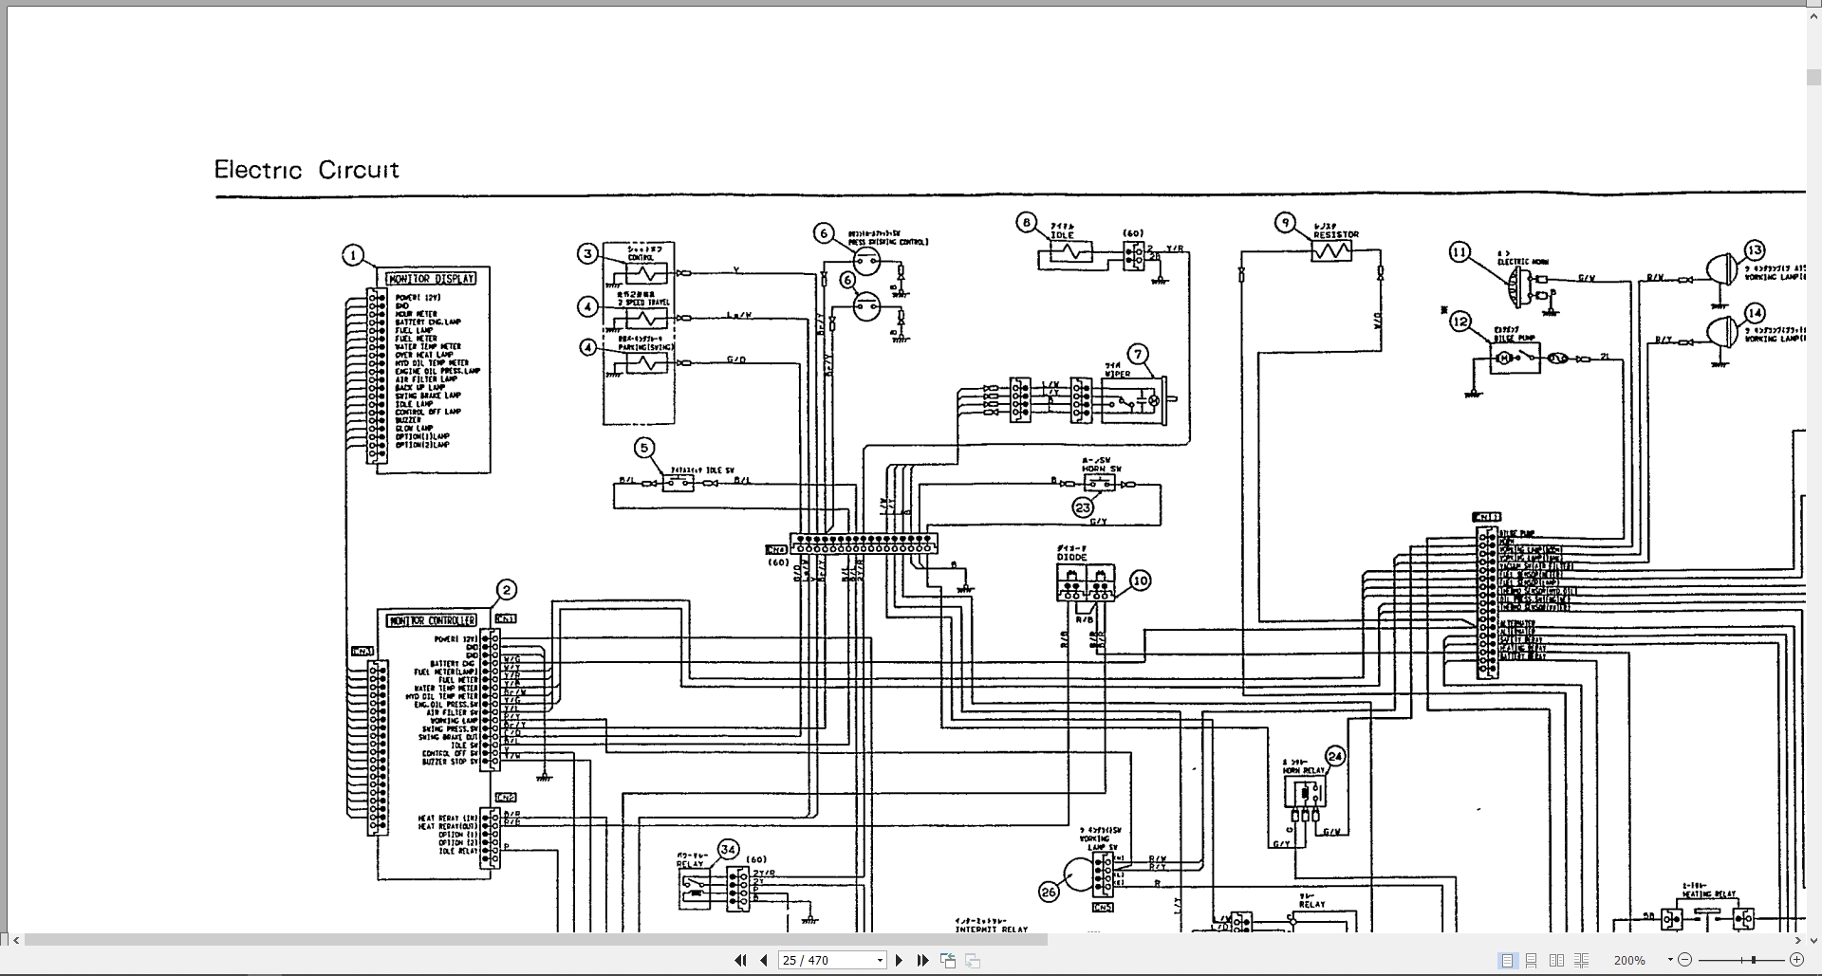Open the zoom level dropdown
Viewport: 1822px width, 976px height.
[x=1669, y=960]
